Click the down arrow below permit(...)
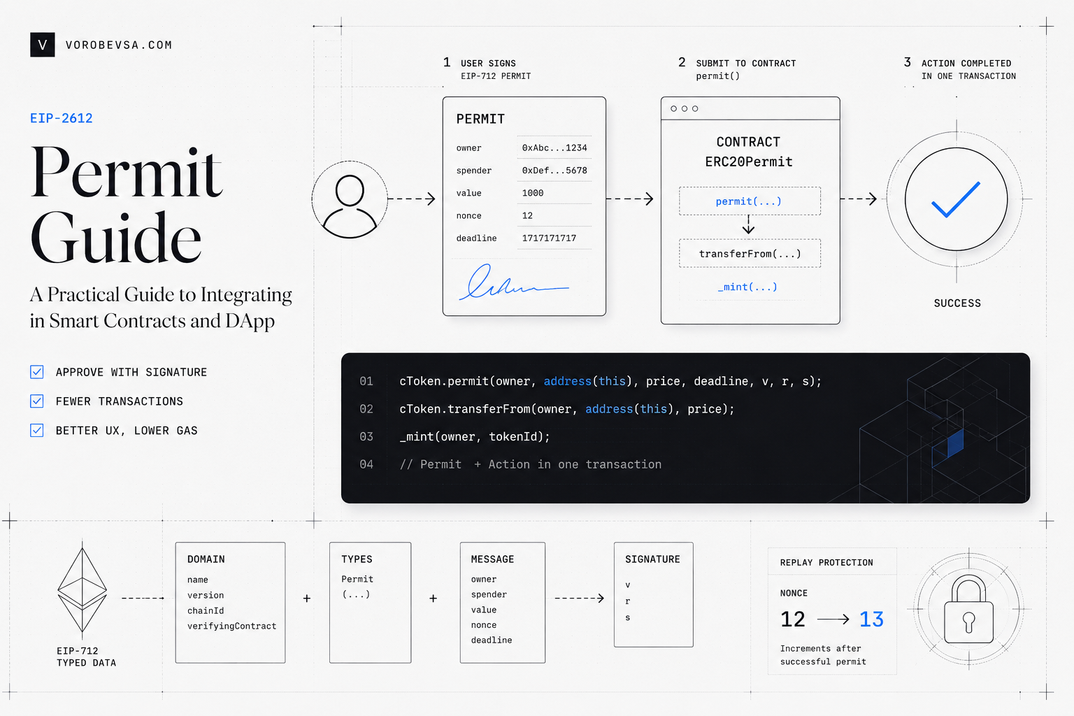The width and height of the screenshot is (1074, 716). [x=749, y=225]
